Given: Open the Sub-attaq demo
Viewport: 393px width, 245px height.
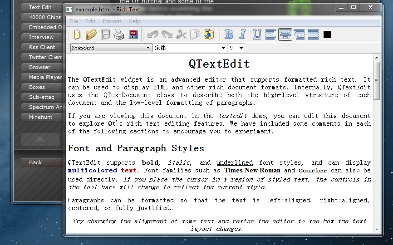Looking at the screenshot, I should tap(42, 97).
